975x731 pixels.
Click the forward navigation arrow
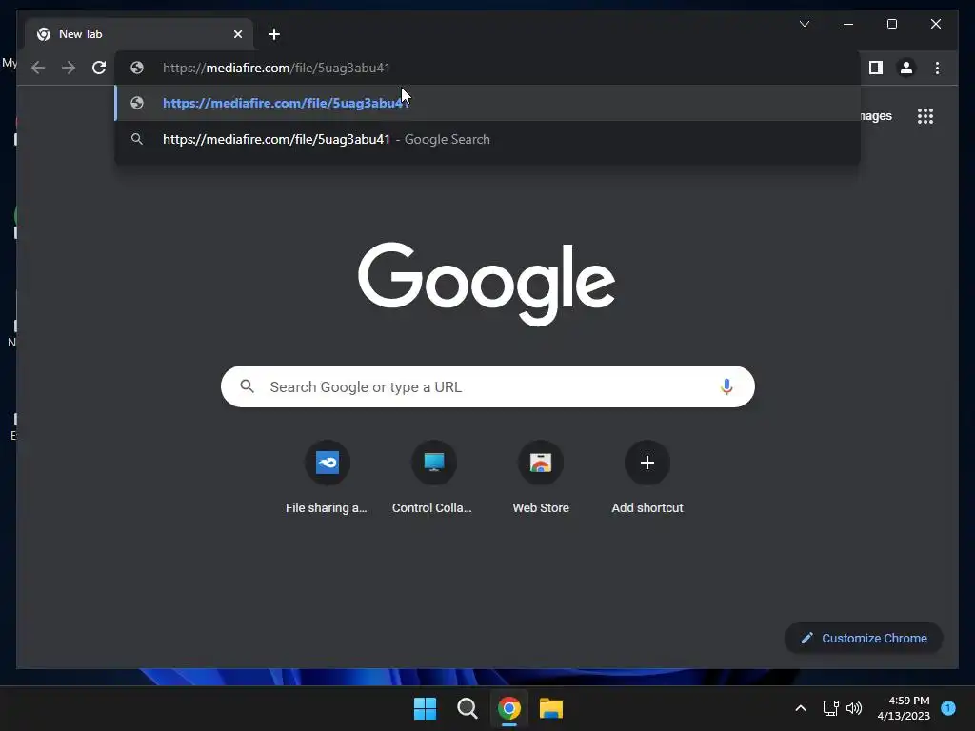[69, 68]
